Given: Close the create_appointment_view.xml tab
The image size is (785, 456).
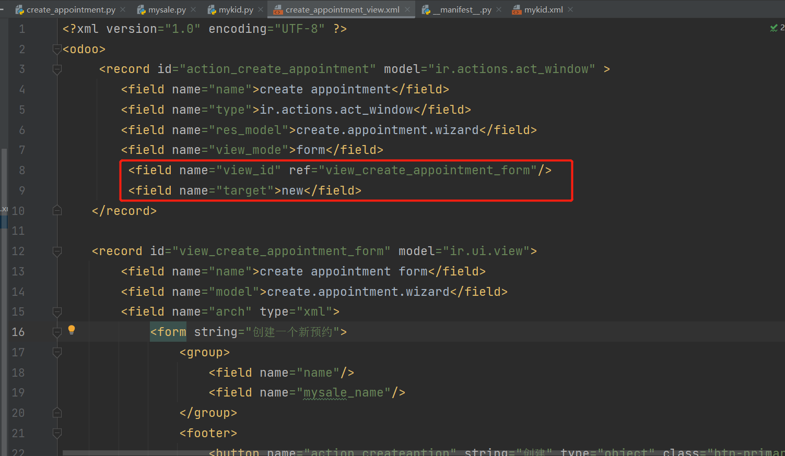Looking at the screenshot, I should pyautogui.click(x=407, y=9).
